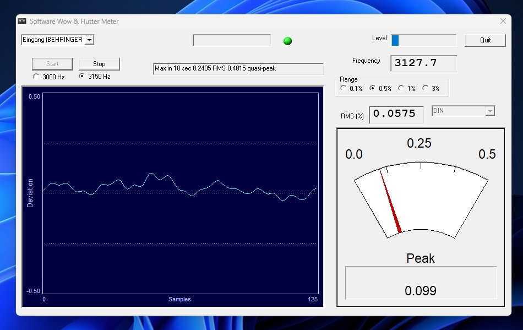Click the Samples axis label
This screenshot has height=330, width=523.
[179, 299]
